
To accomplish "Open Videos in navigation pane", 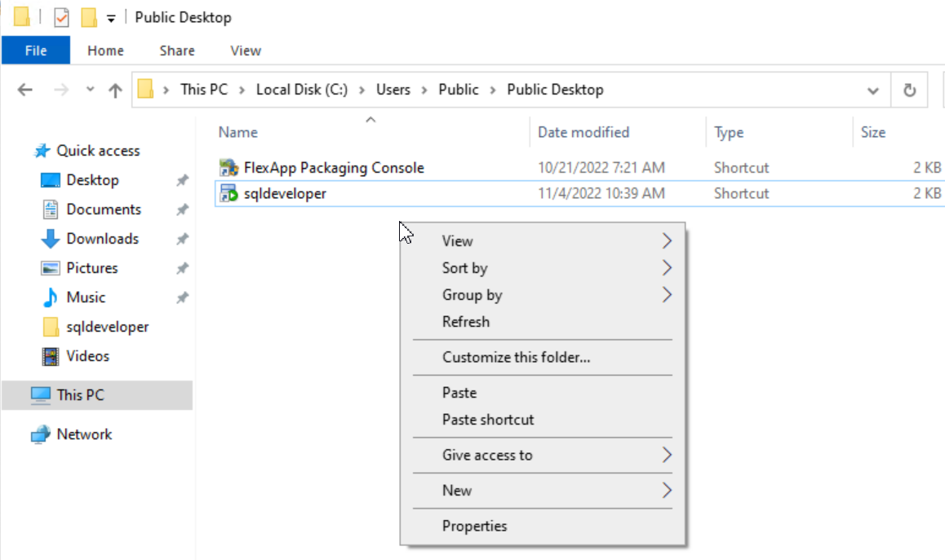I will (x=87, y=356).
